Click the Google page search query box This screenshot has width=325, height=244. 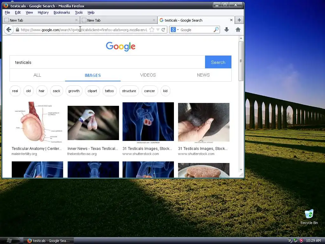107,62
